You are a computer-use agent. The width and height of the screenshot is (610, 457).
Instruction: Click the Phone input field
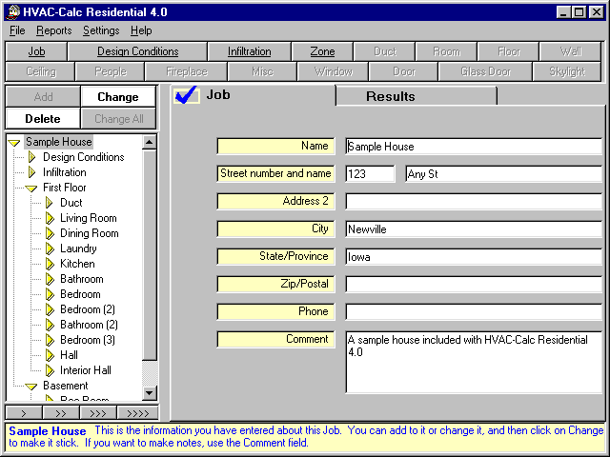pyautogui.click(x=474, y=312)
